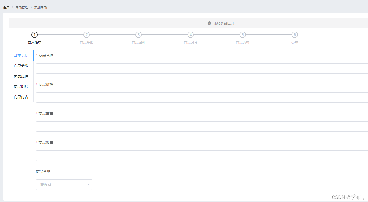Focus the 商品数量 input field
This screenshot has height=202, width=368.
(x=202, y=156)
